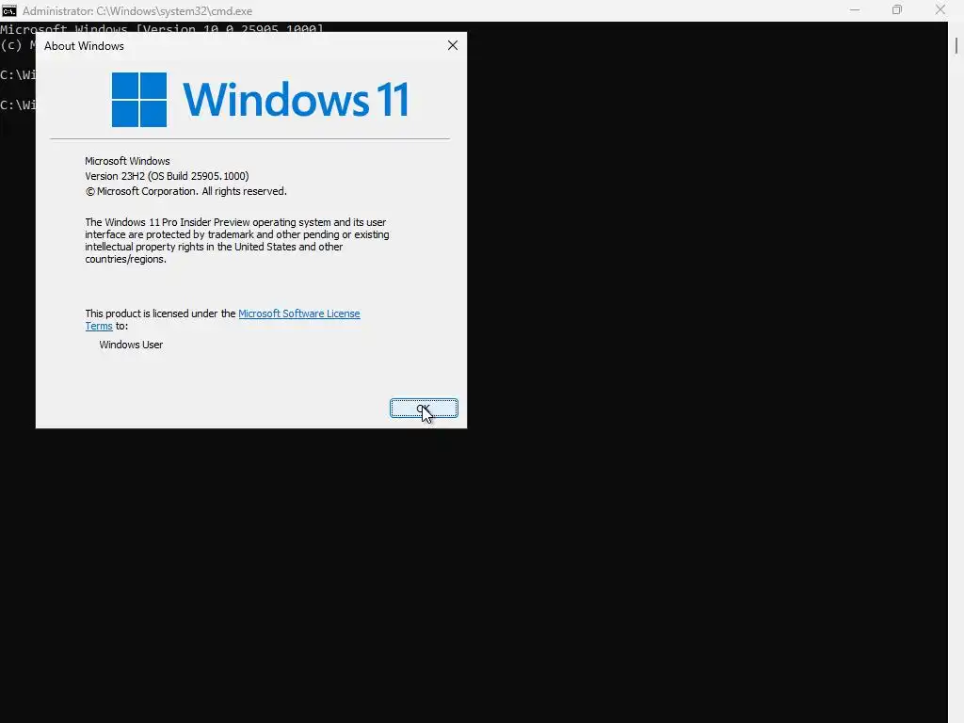Click the 'Windows User' licensee name
The image size is (964, 723).
click(x=131, y=345)
